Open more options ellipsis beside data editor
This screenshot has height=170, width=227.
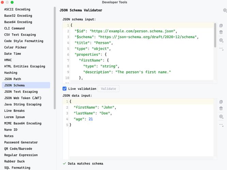(221, 124)
